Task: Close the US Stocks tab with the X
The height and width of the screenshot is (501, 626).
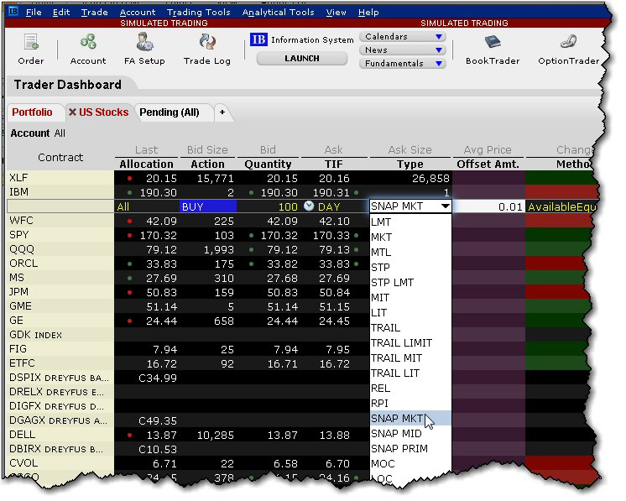Action: [x=72, y=112]
